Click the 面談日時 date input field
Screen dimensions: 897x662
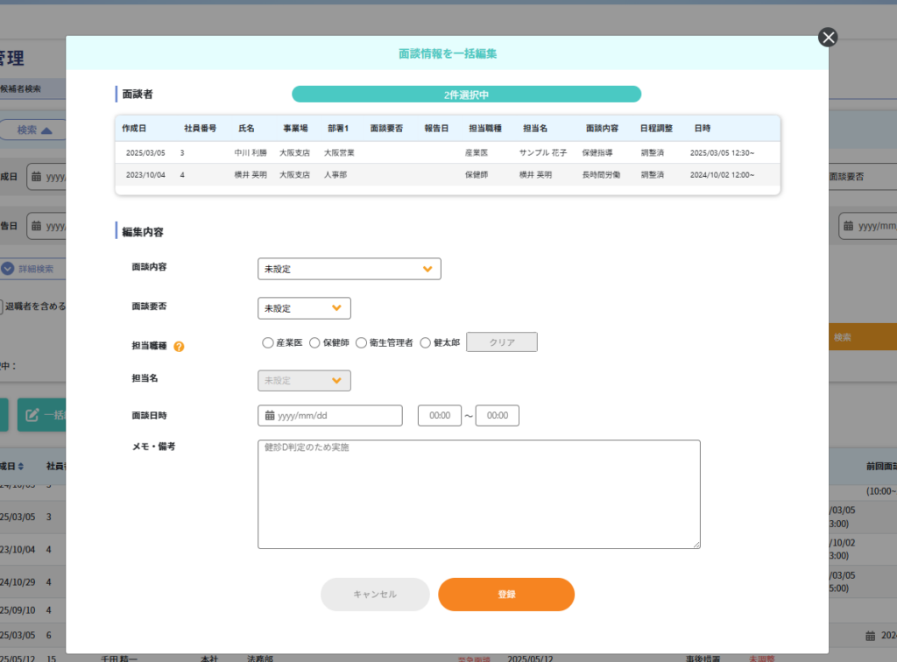point(337,416)
